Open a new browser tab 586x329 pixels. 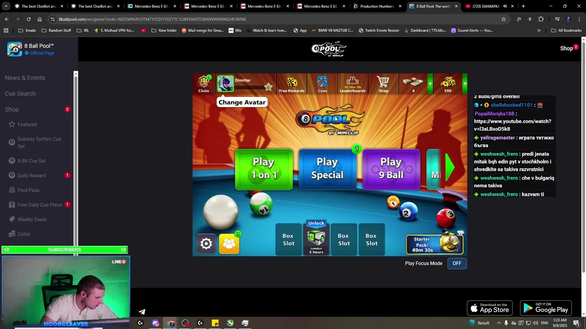pos(523,6)
